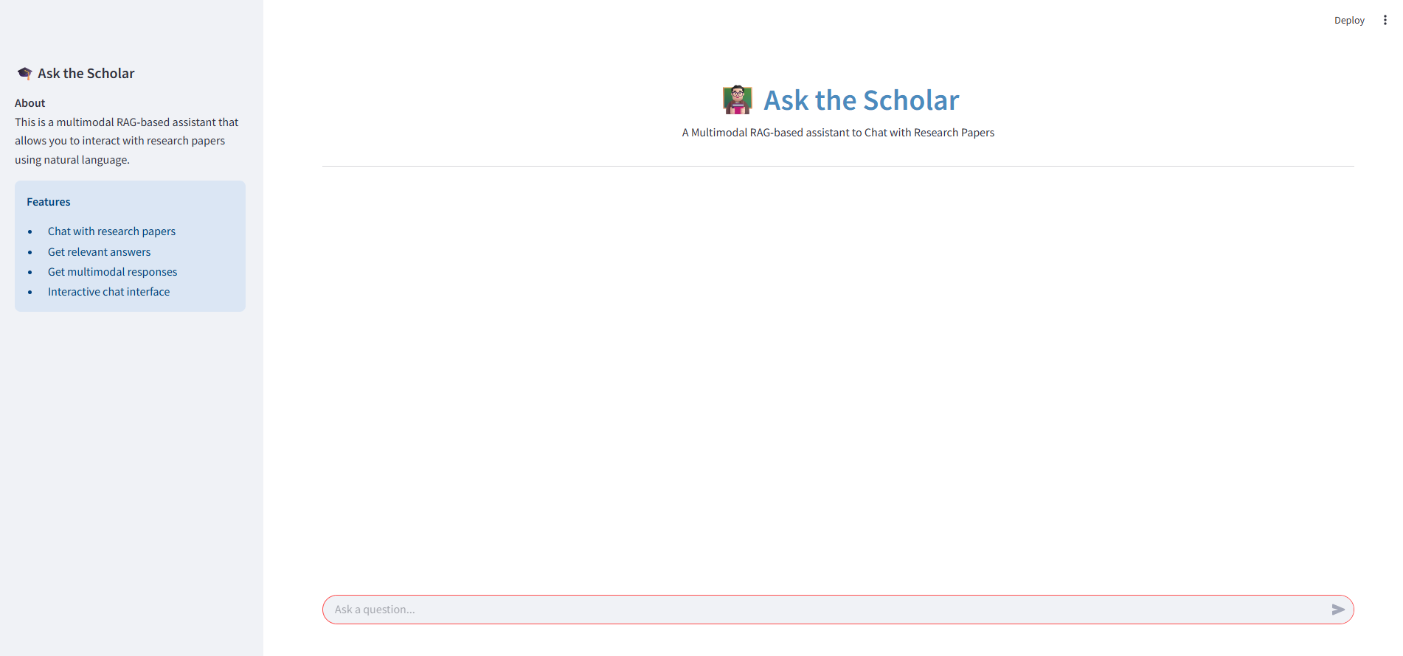Click the app icon next to Ask the Scholar heading
The width and height of the screenshot is (1403, 656).
[24, 73]
